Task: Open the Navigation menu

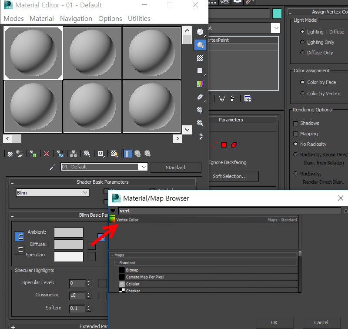Action: pyautogui.click(x=76, y=19)
